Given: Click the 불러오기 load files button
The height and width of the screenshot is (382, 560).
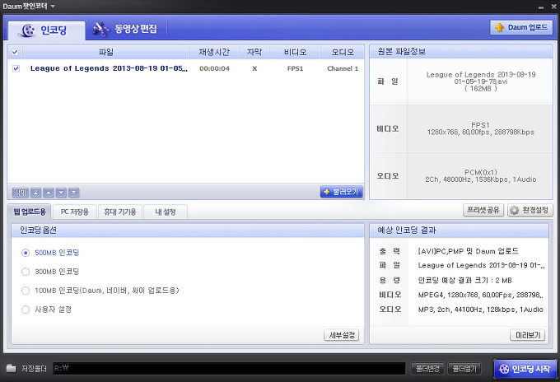Looking at the screenshot, I should tap(342, 192).
